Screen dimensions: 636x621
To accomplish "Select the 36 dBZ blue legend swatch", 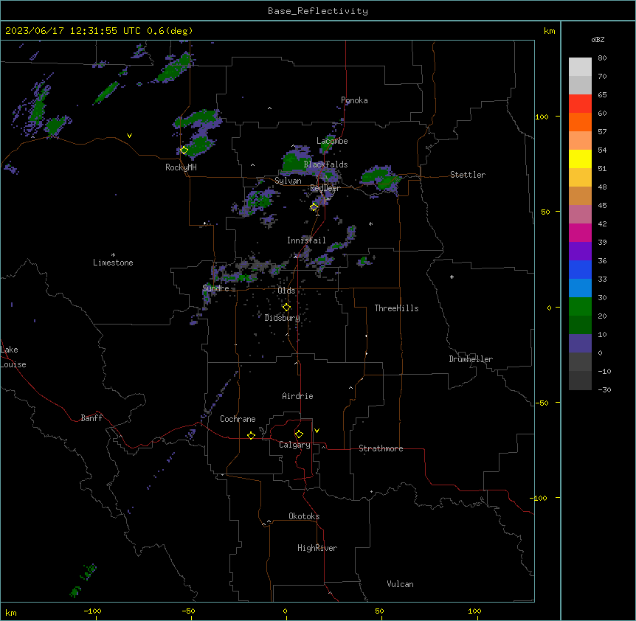I will [x=580, y=269].
